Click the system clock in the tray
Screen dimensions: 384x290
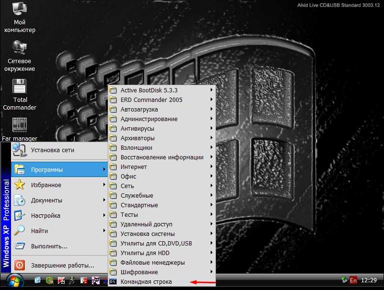[370, 280]
